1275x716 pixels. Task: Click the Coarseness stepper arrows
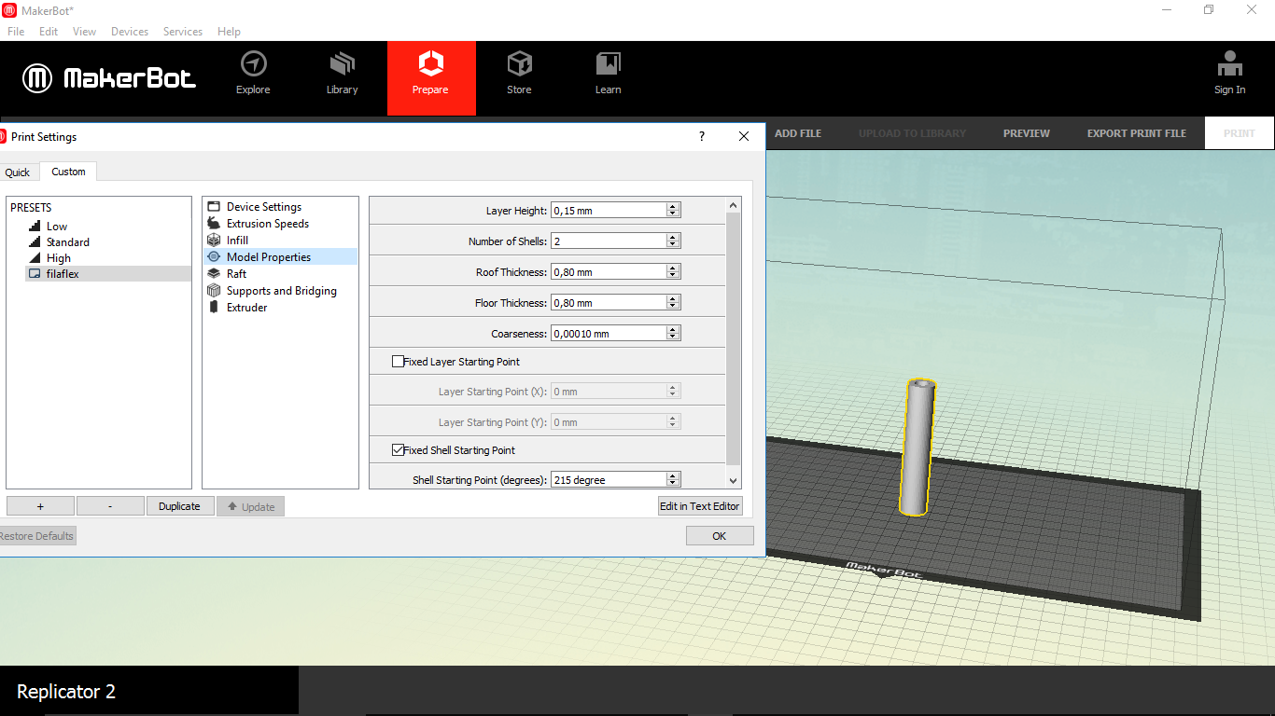click(x=673, y=334)
